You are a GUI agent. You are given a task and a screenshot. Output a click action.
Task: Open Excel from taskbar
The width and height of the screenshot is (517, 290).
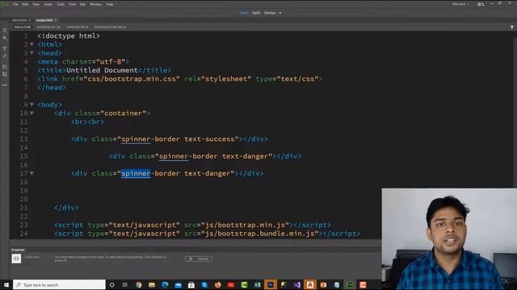(x=257, y=284)
